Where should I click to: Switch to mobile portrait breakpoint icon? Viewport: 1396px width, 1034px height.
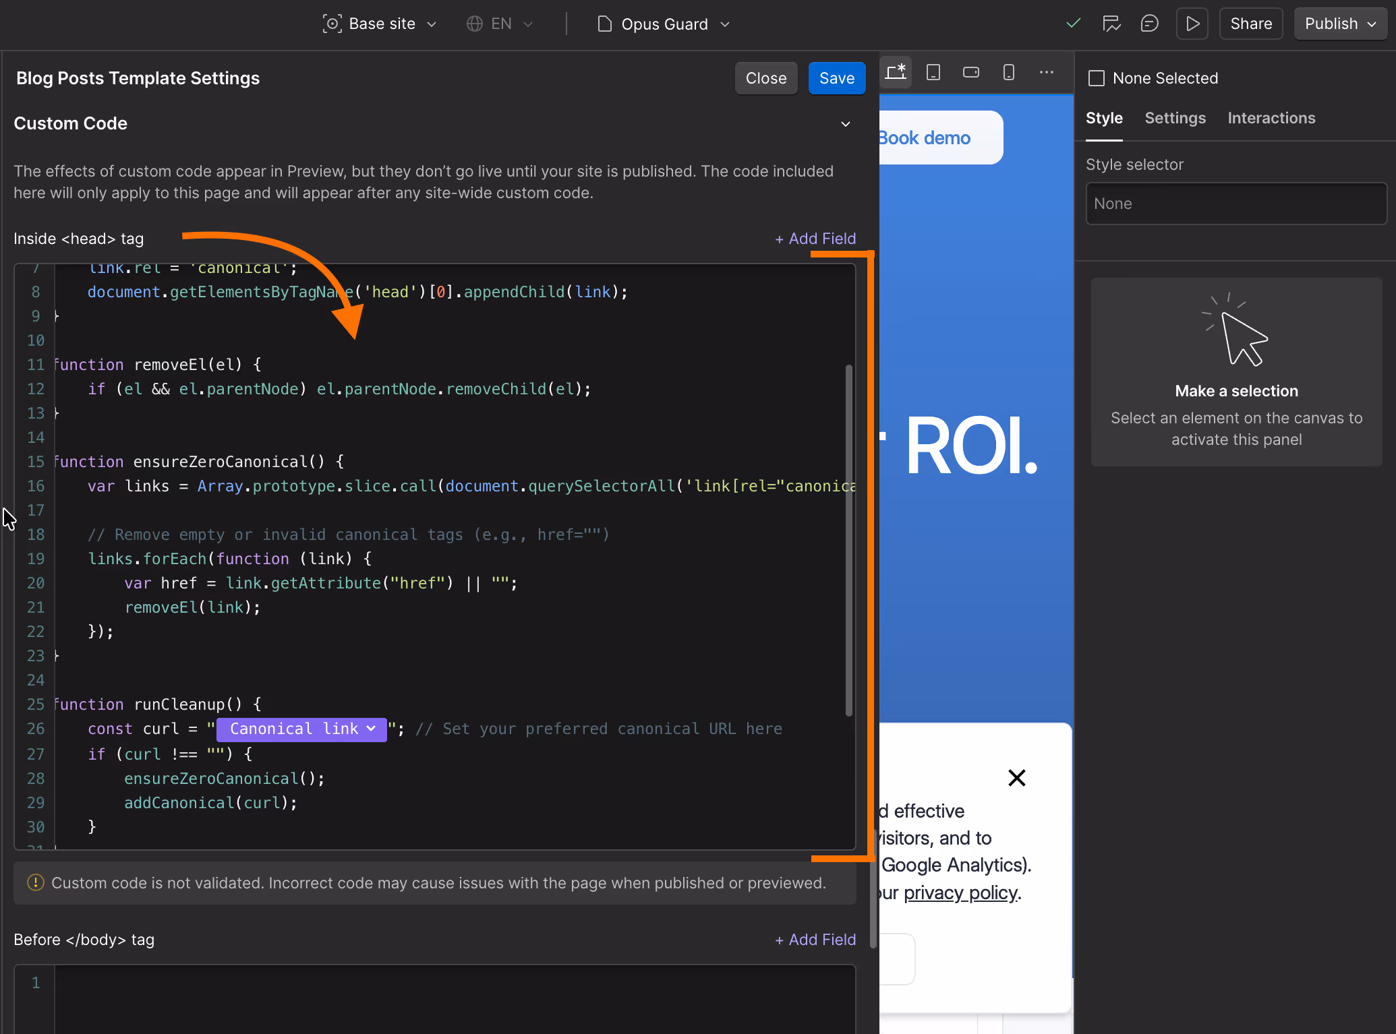pos(1009,72)
